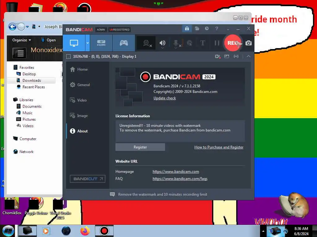Toggle microphone recording icon
317x237 pixels.
pos(176,43)
